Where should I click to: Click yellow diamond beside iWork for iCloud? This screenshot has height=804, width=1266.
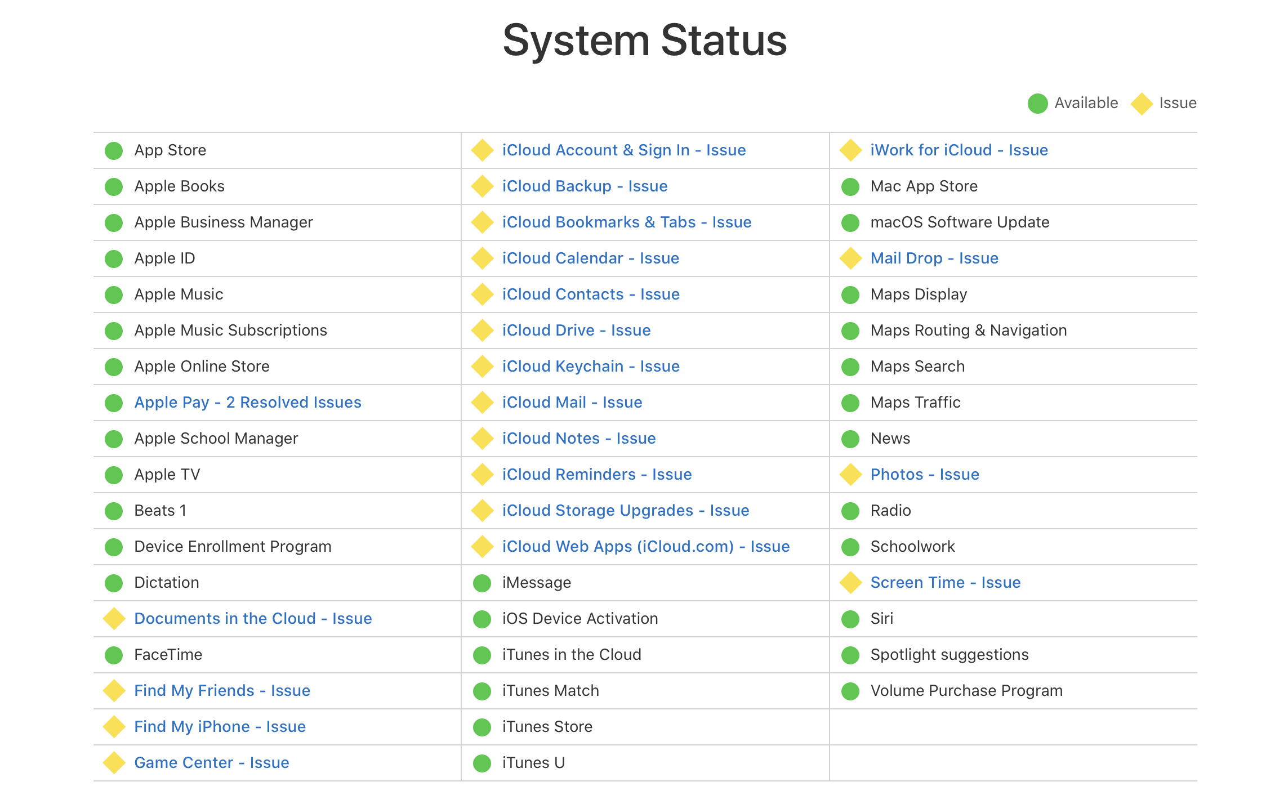tap(850, 150)
